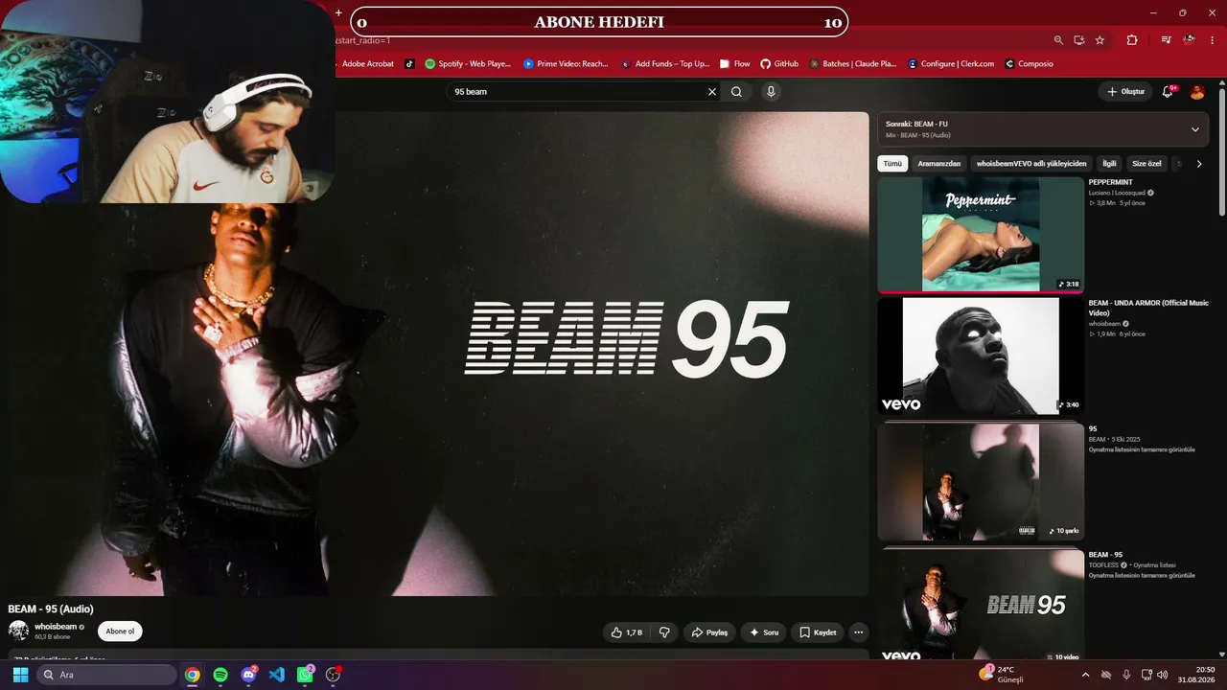Open Chrome from the taskbar
The image size is (1227, 690).
pyautogui.click(x=193, y=675)
